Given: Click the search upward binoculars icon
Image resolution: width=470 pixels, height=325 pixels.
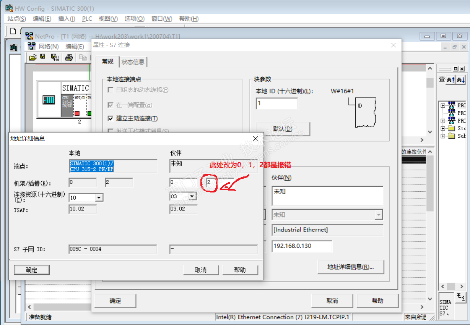Looking at the screenshot, I should pos(450,79).
